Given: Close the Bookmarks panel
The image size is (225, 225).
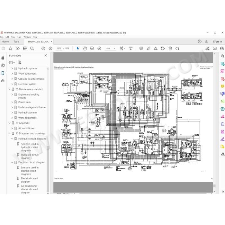Looking at the screenshot, I should tap(46, 56).
